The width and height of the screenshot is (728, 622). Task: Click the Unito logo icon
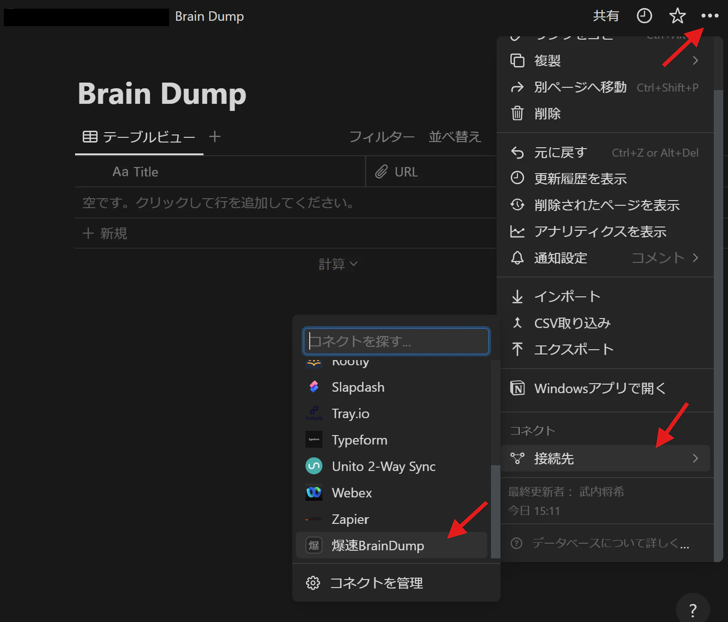pos(314,466)
